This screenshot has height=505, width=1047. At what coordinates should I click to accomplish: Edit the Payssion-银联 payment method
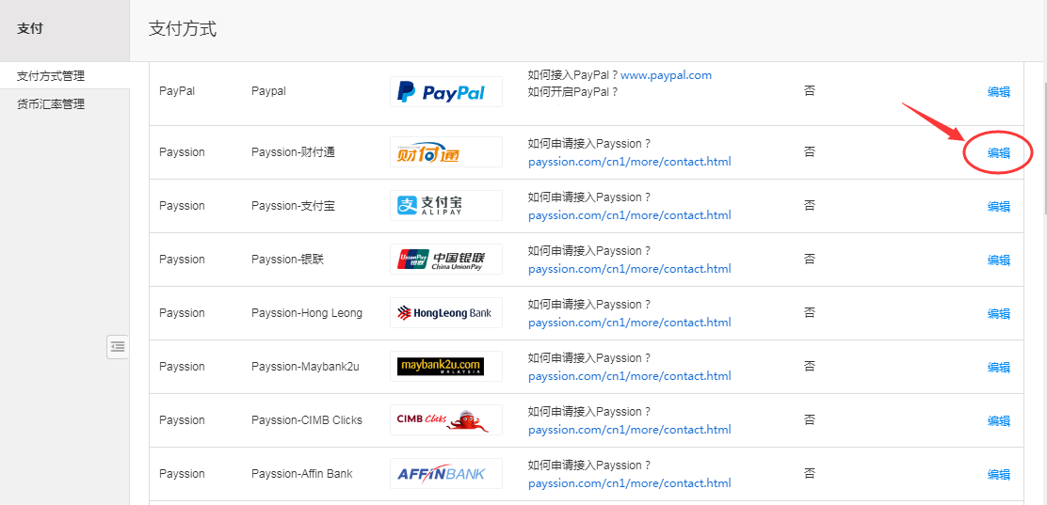[998, 260]
